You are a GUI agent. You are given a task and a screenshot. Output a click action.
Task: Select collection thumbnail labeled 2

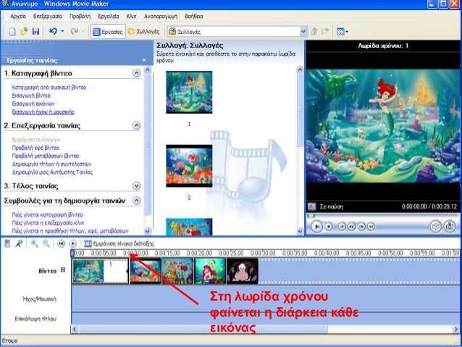[189, 166]
